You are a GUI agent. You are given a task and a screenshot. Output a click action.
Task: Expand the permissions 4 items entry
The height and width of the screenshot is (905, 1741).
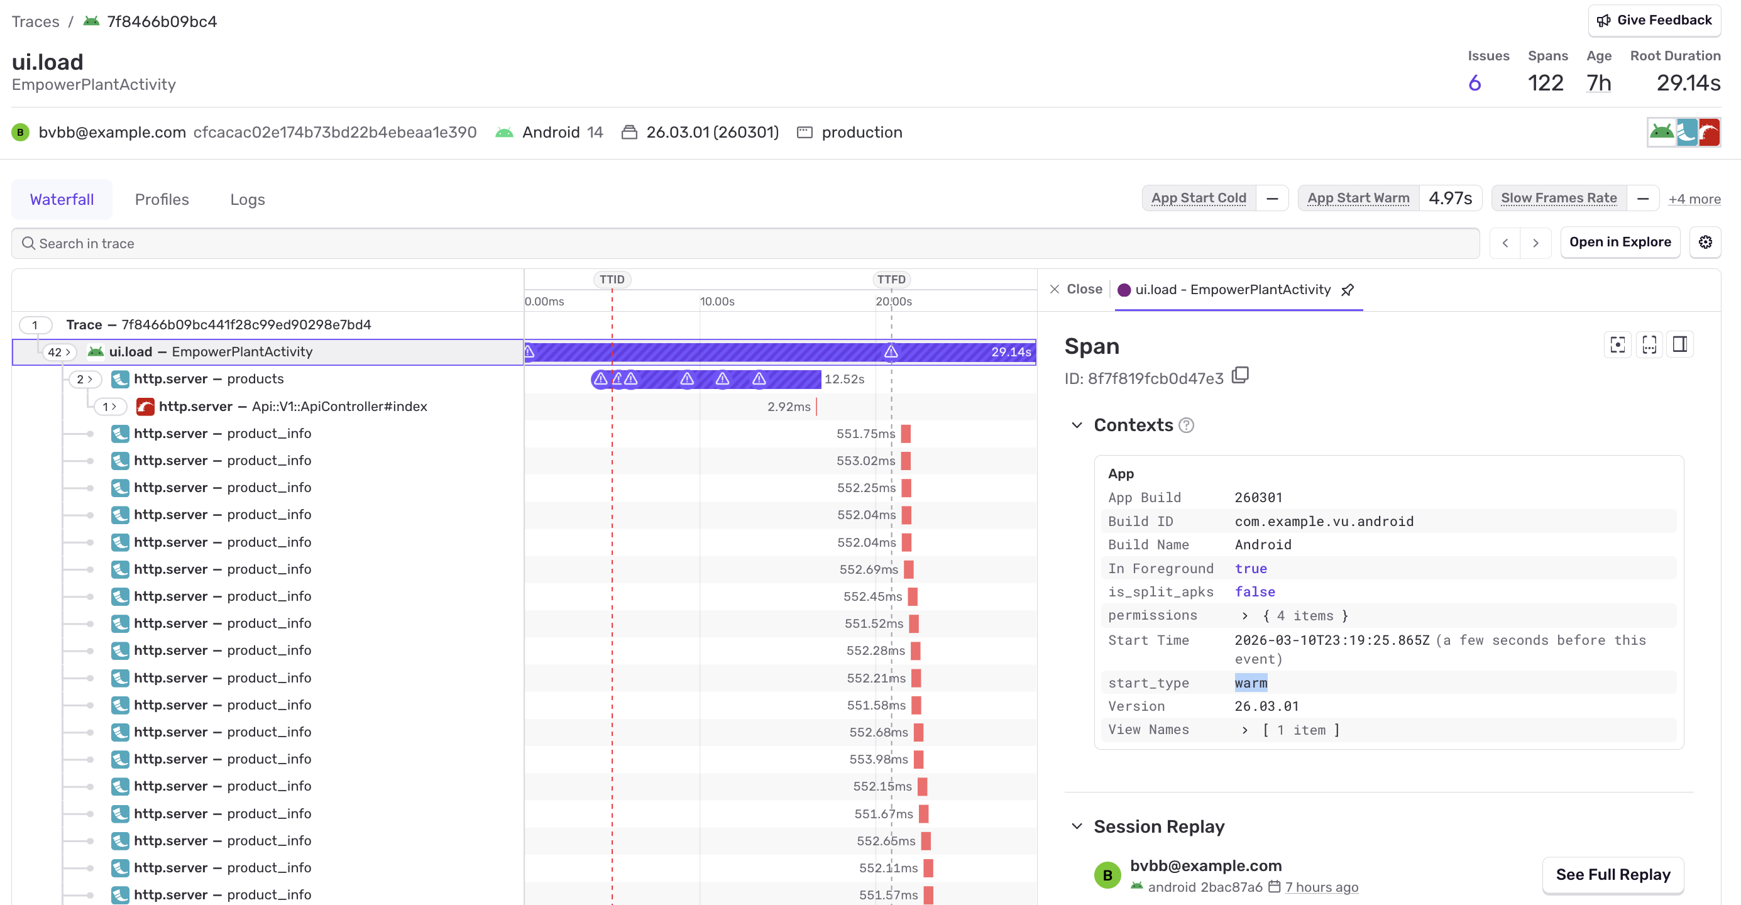click(x=1244, y=616)
